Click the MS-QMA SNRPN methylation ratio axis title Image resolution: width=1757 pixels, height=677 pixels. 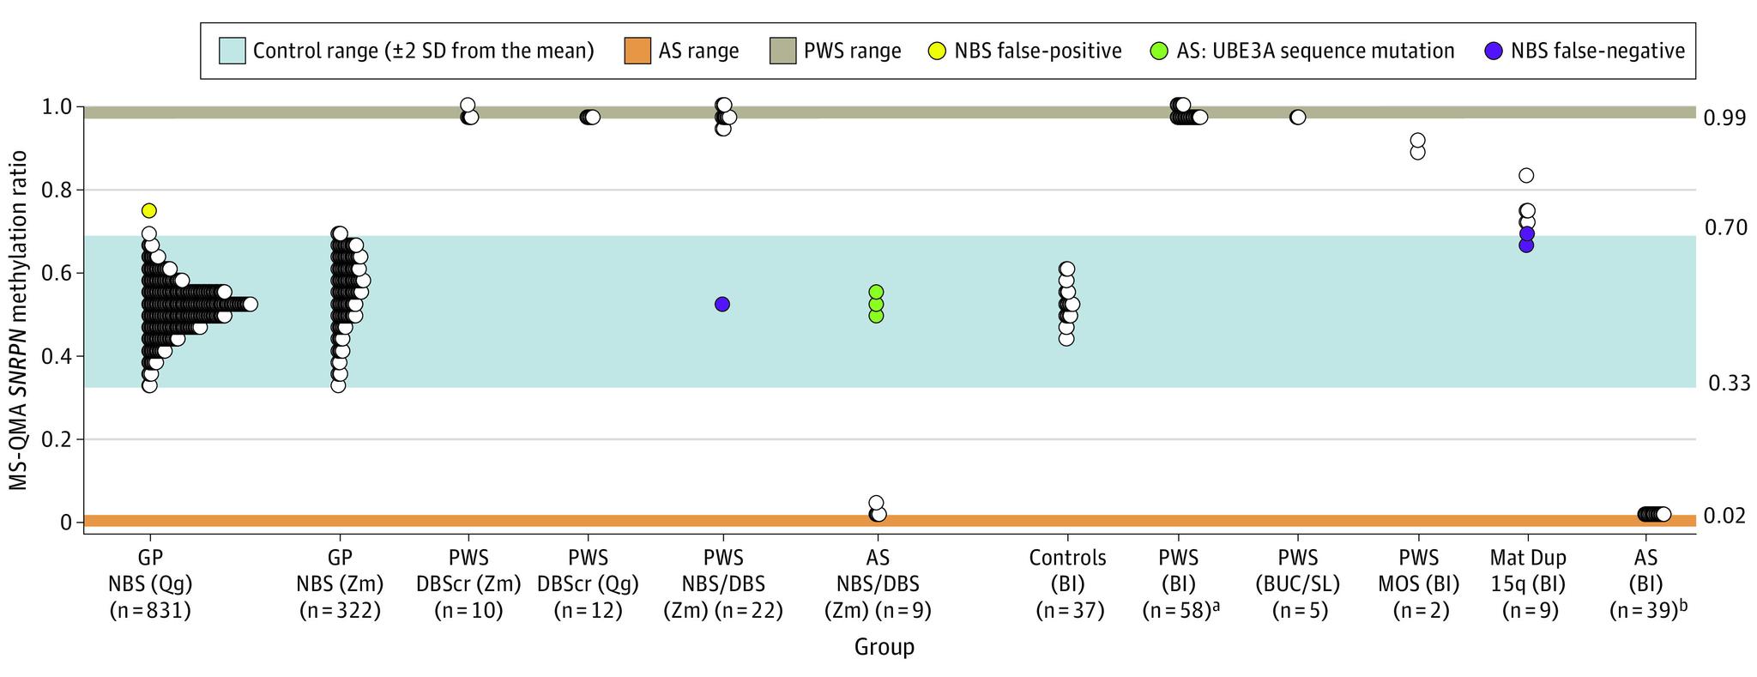[x=19, y=320]
